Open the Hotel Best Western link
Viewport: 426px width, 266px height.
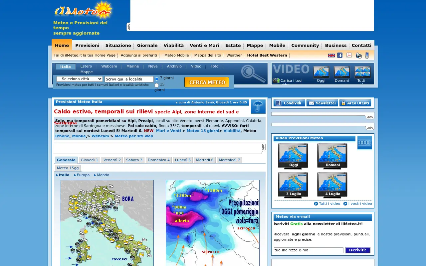[x=267, y=56]
